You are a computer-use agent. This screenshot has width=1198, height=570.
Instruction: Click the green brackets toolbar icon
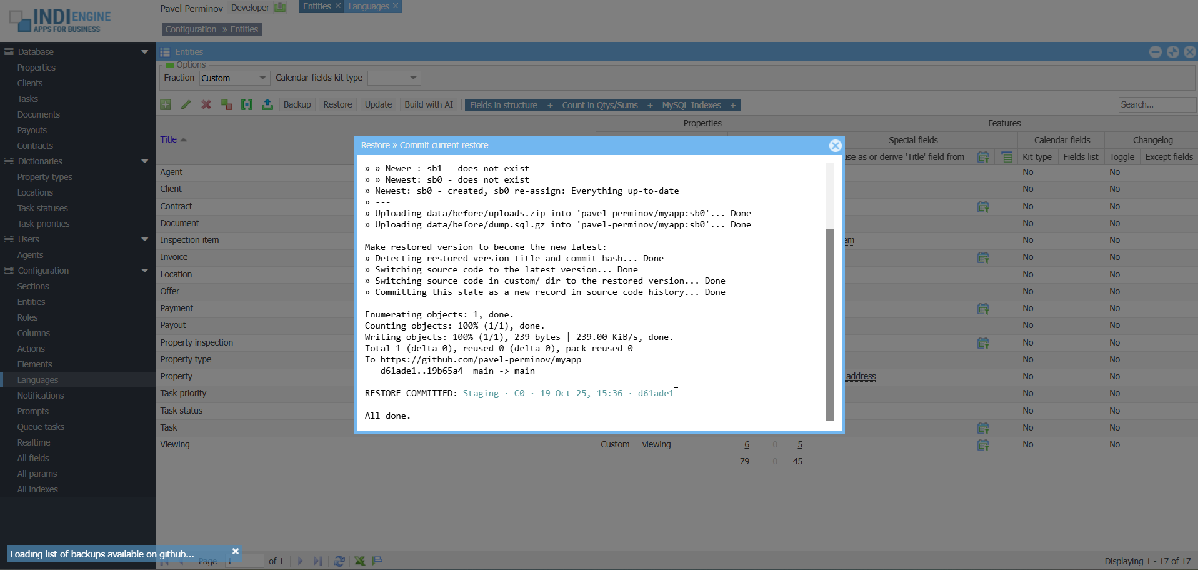point(247,104)
